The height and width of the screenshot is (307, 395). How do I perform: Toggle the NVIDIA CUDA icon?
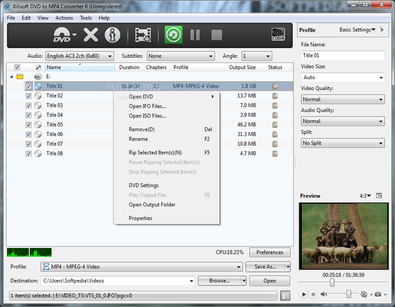point(278,35)
